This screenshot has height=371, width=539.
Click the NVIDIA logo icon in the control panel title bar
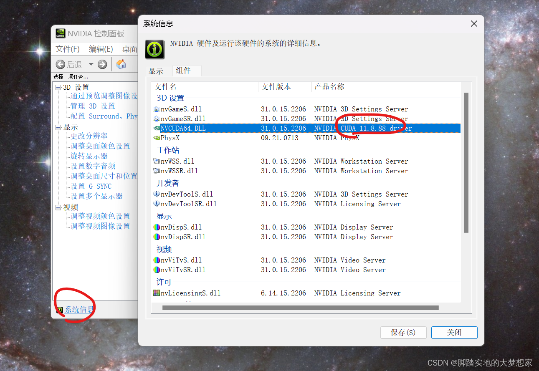click(61, 33)
